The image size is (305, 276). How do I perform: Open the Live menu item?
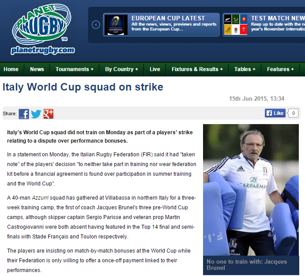155,69
